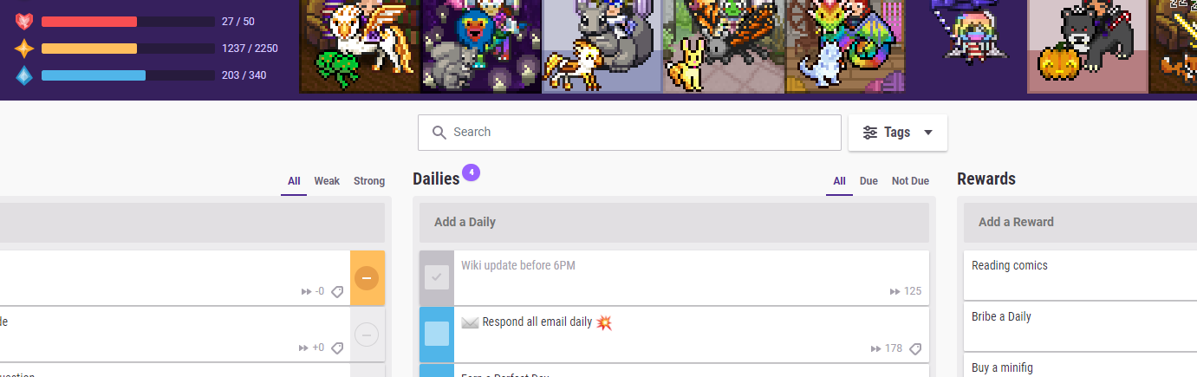
Task: Click the tag icon beside the -0 counter
Action: tap(337, 292)
